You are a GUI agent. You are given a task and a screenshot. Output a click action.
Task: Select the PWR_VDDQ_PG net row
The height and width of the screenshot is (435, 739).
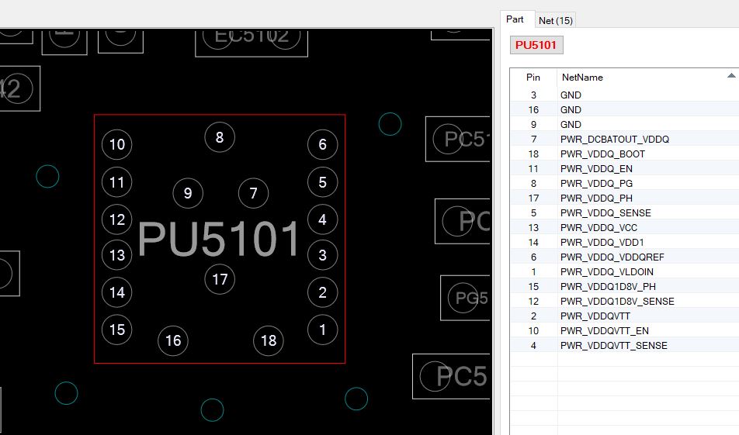pyautogui.click(x=624, y=183)
